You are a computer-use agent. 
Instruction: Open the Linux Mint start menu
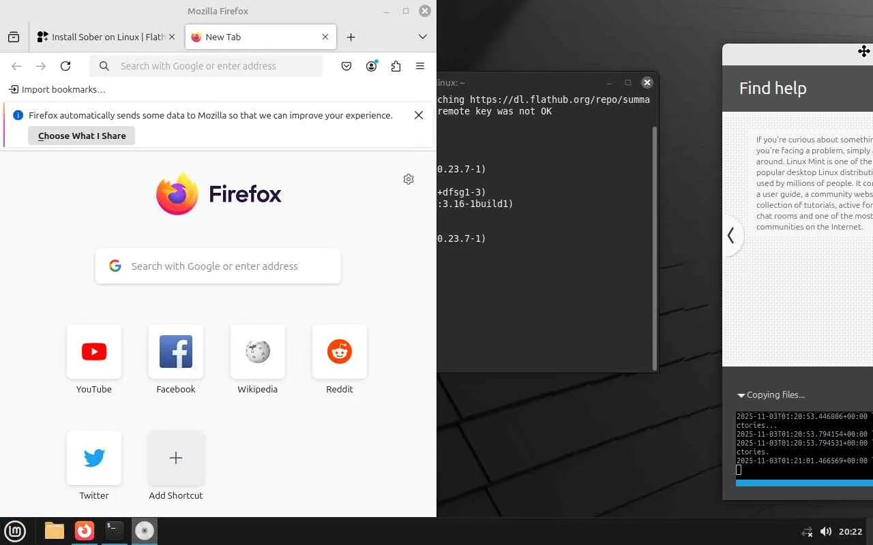pos(15,531)
